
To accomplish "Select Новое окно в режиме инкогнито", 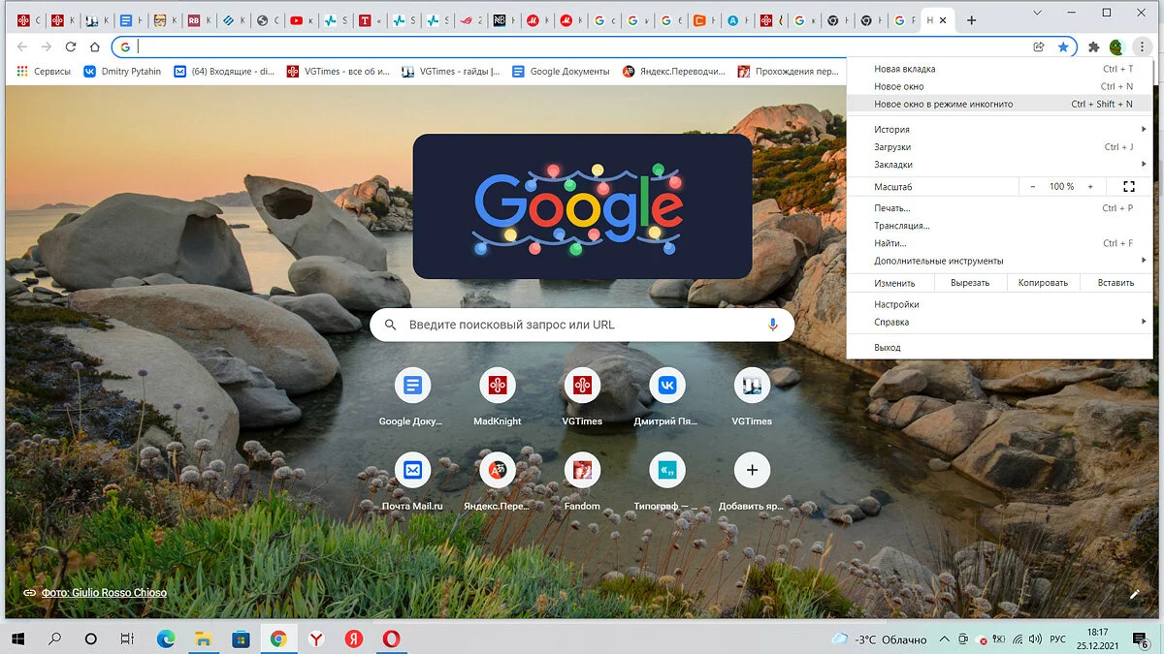I will (943, 104).
